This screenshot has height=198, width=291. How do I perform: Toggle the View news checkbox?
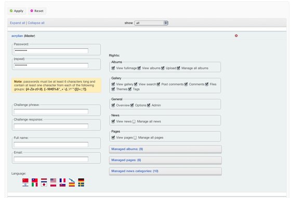(113, 122)
